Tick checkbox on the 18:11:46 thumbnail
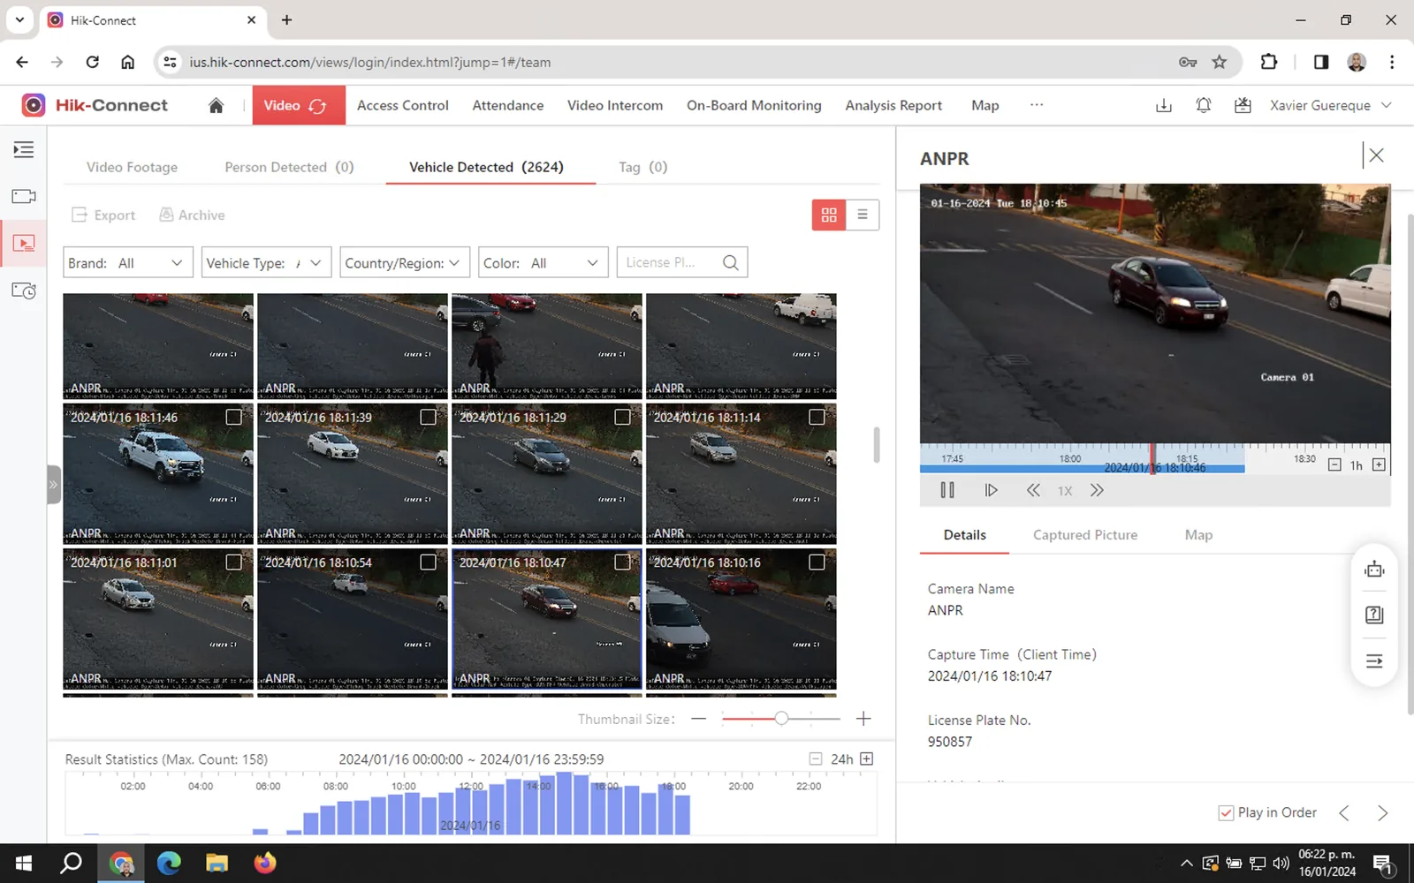1414x883 pixels. pos(233,417)
